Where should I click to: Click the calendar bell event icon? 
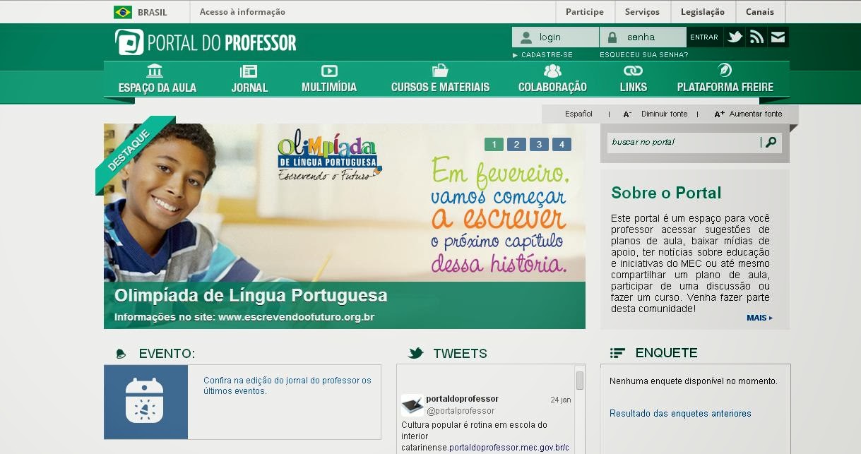[x=145, y=401]
